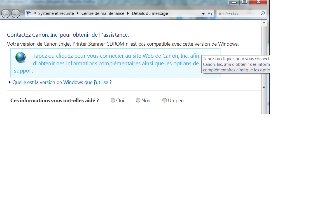Expand arrow after Centre de maintenance
Image resolution: width=336 pixels, height=224 pixels.
point(128,13)
